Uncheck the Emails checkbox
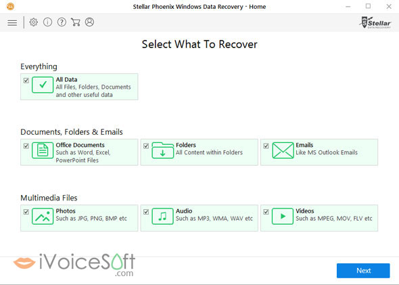Screen dimensions: 399x285 (x=266, y=146)
